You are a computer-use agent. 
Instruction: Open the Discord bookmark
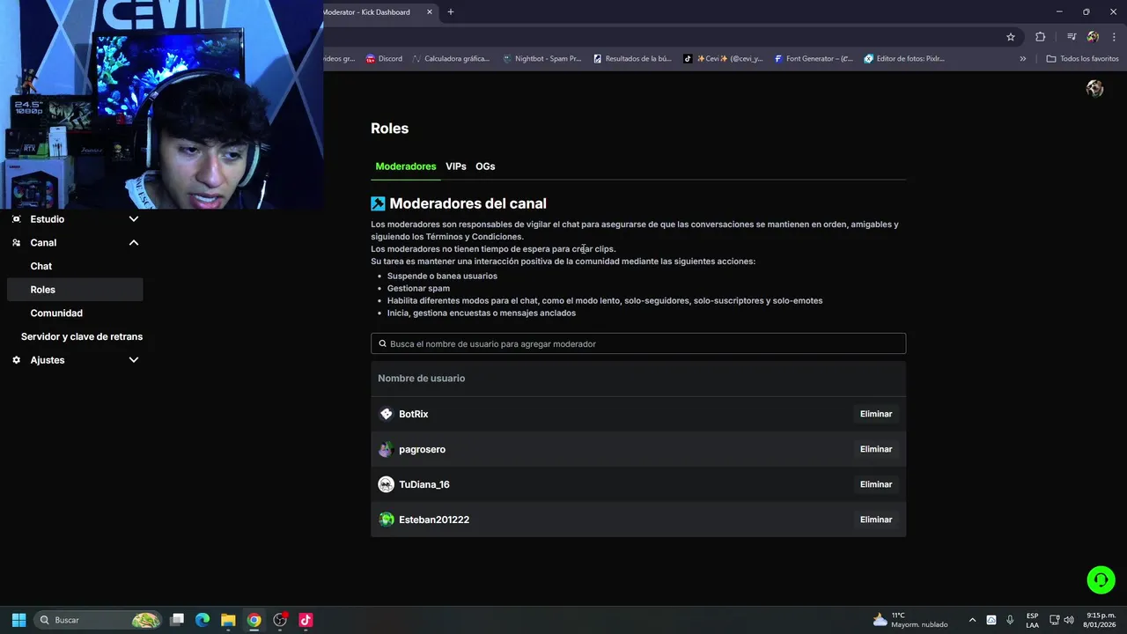click(x=384, y=59)
